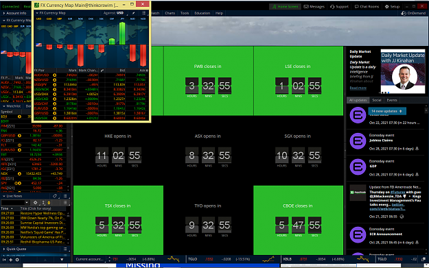Collapse the Watchlist gadget
Image resolution: width=429 pixels, height=268 pixels.
coord(4,106)
